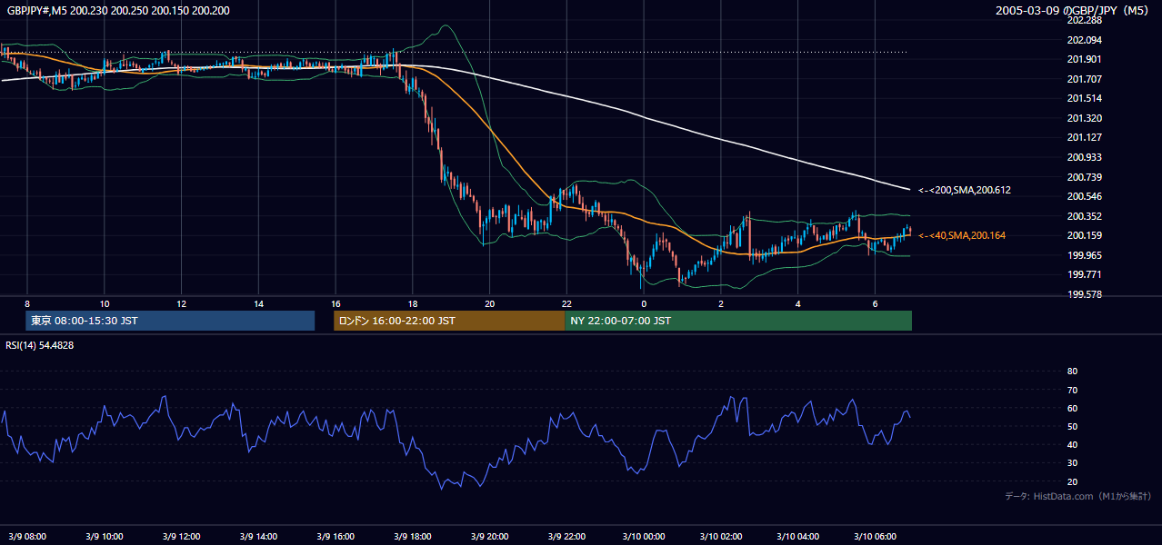
Task: Click the RSI scale value 50
Action: [1072, 426]
